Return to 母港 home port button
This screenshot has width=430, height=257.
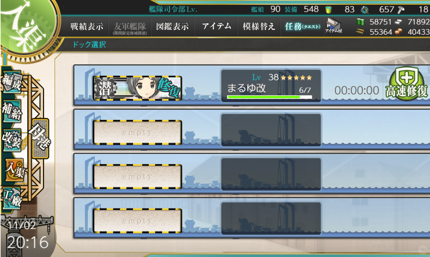(40, 139)
